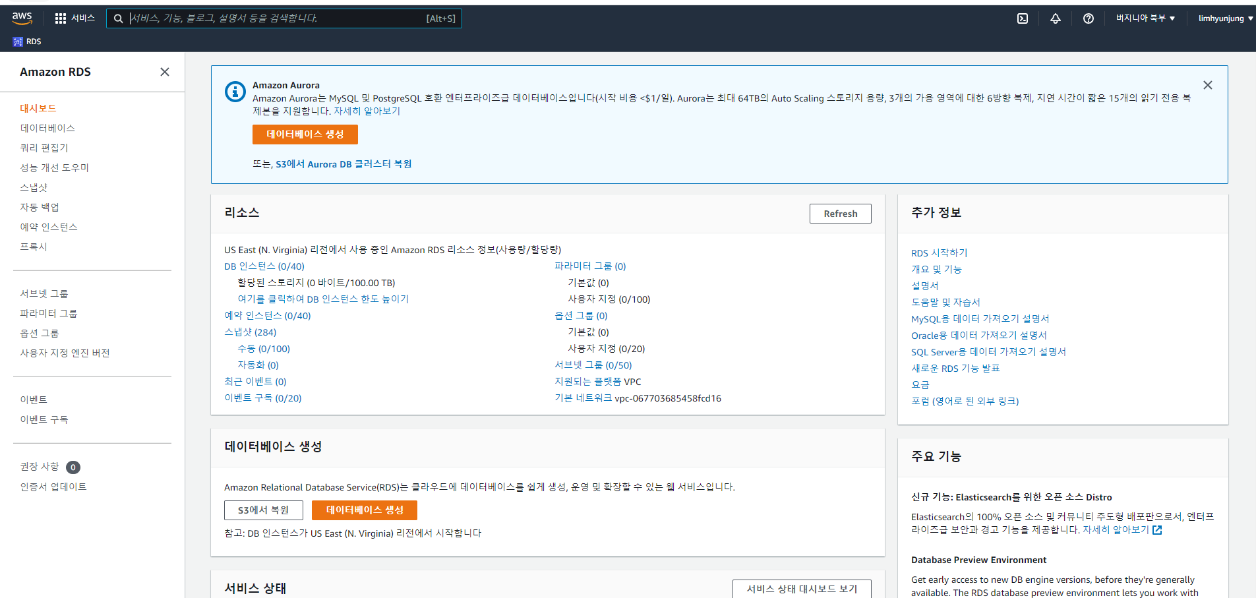The height and width of the screenshot is (598, 1256).
Task: Click the search magnifier icon
Action: [x=118, y=18]
